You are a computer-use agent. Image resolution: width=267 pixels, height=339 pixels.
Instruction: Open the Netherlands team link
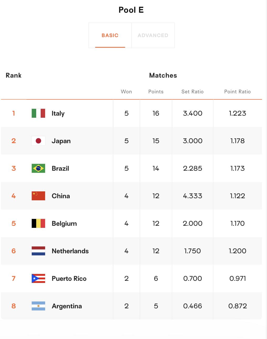tap(70, 251)
